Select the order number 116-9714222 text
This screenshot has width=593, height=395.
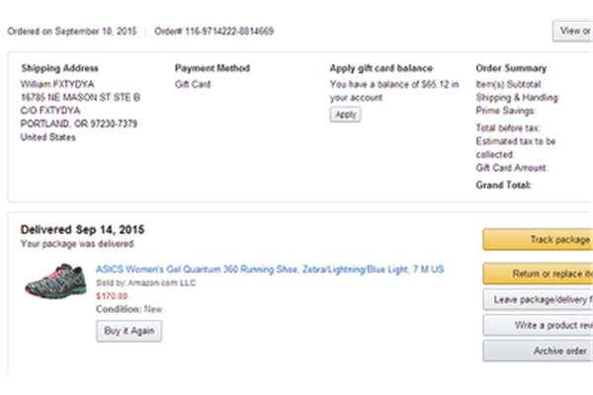[214, 31]
